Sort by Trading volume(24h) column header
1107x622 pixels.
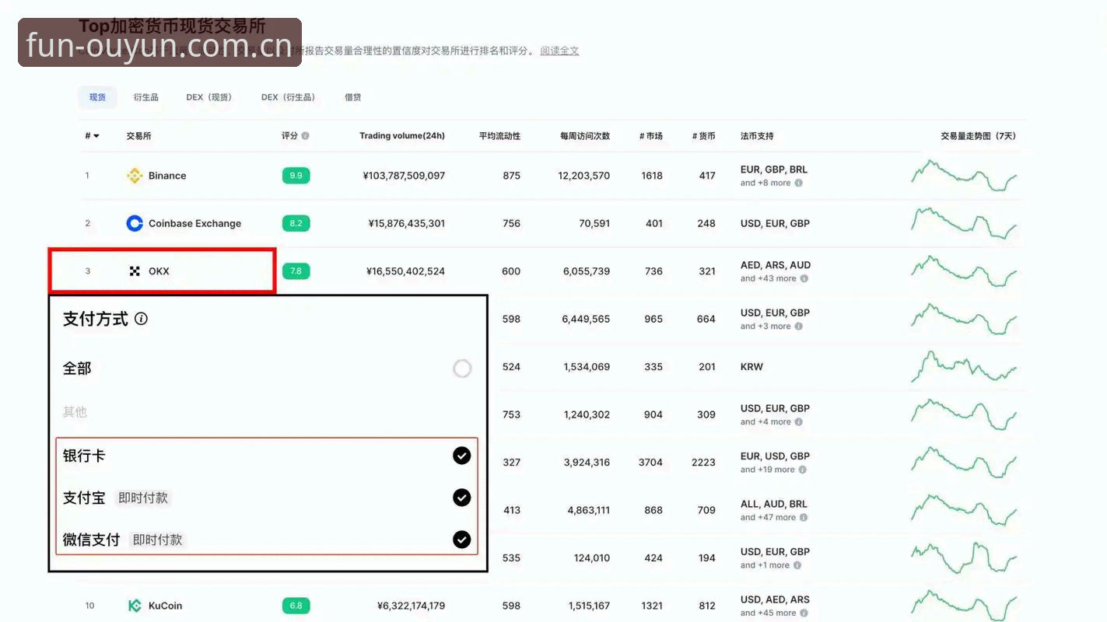[402, 136]
